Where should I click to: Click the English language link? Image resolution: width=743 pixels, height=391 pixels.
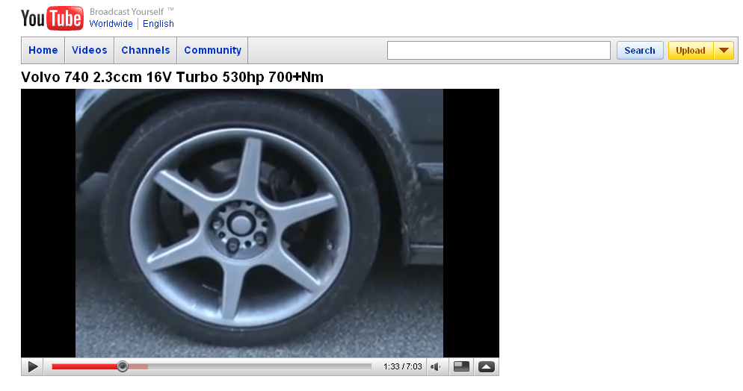point(158,24)
